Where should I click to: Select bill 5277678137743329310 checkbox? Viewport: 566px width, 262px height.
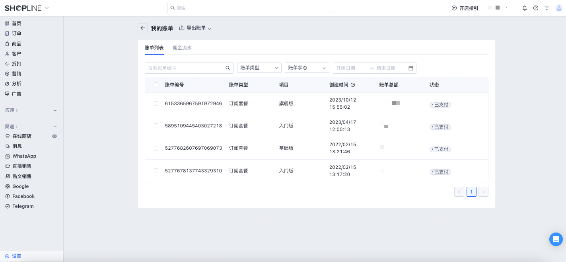(x=156, y=171)
